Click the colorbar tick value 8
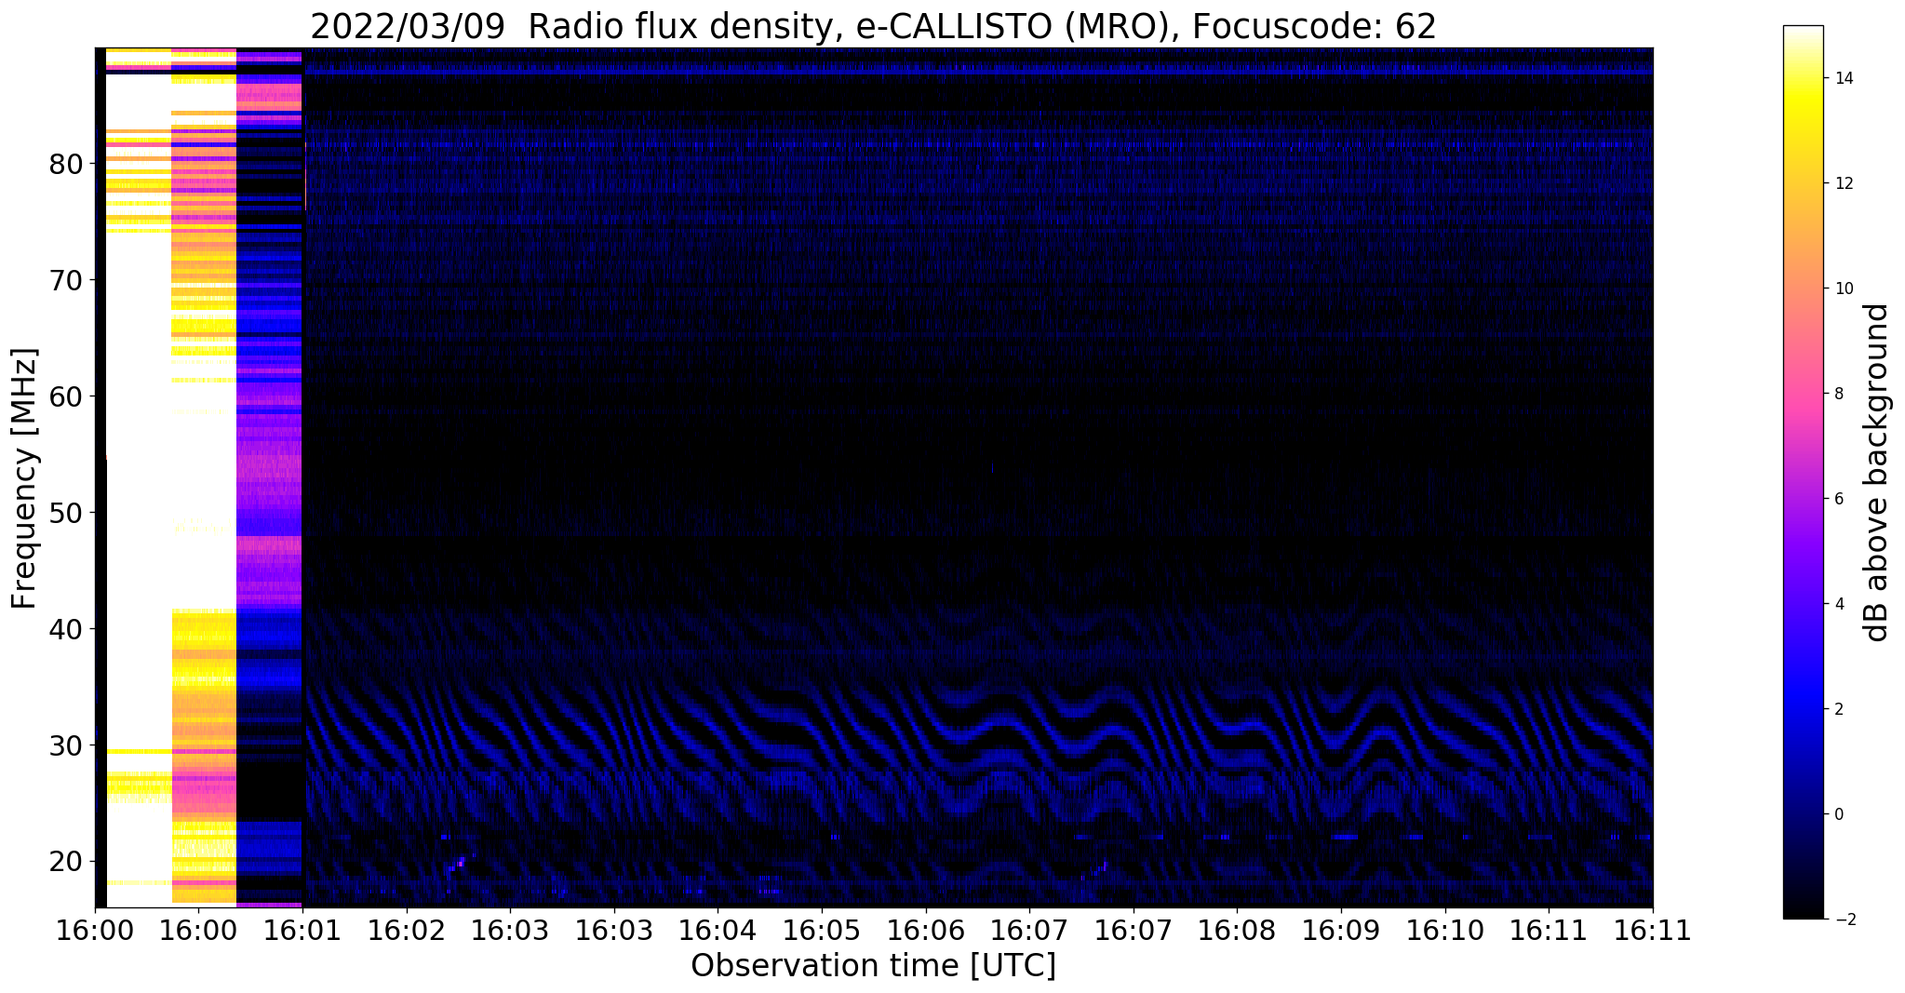This screenshot has height=993, width=1905. coord(1837,394)
